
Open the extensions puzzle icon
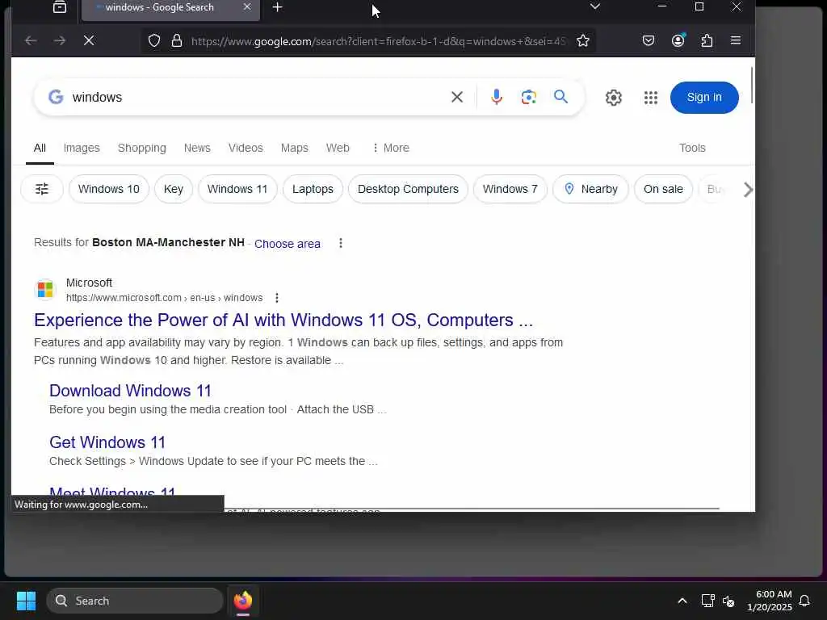coord(707,40)
